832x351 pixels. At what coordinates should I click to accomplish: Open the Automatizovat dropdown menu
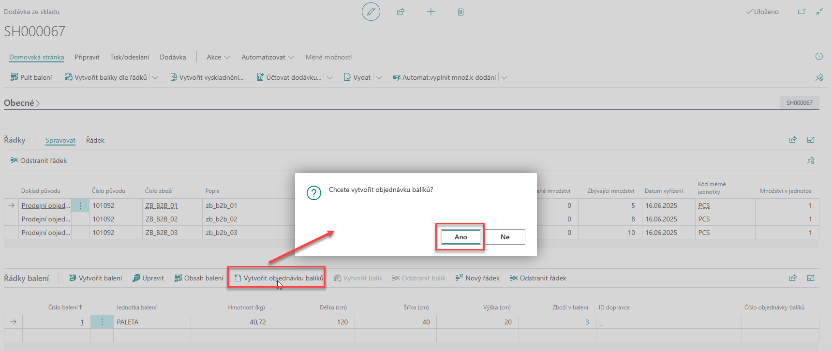point(267,57)
